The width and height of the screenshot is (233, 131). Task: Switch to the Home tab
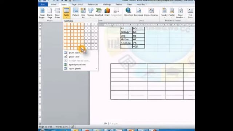coord(54,4)
